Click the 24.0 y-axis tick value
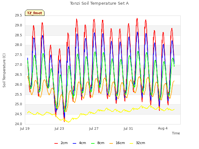Screen dimensions: 199x149 point(19,124)
